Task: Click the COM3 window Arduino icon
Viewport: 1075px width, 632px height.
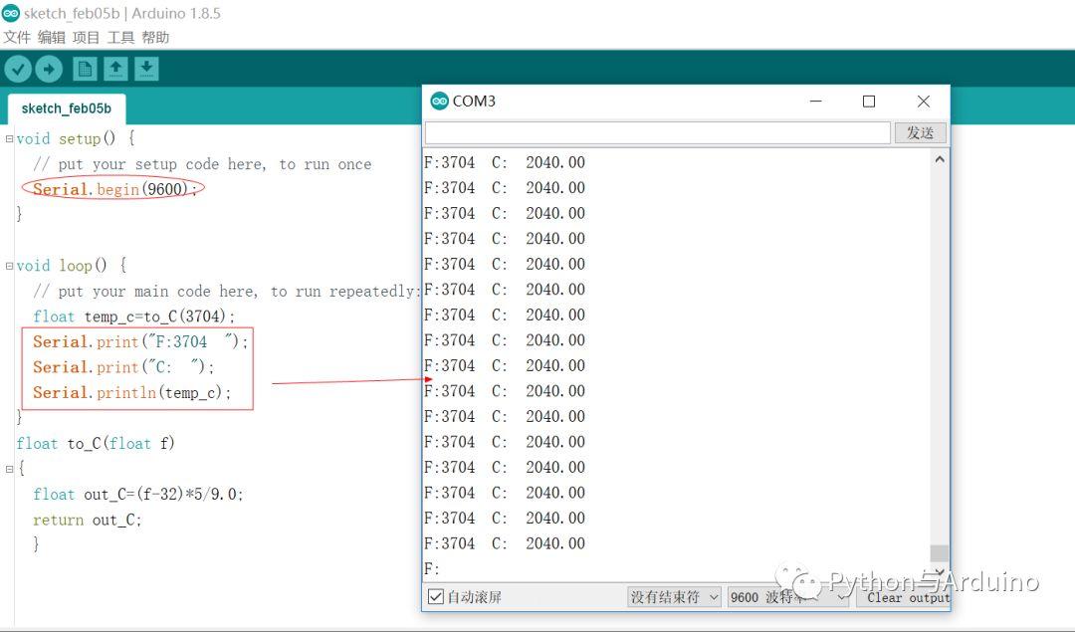Action: 440,101
